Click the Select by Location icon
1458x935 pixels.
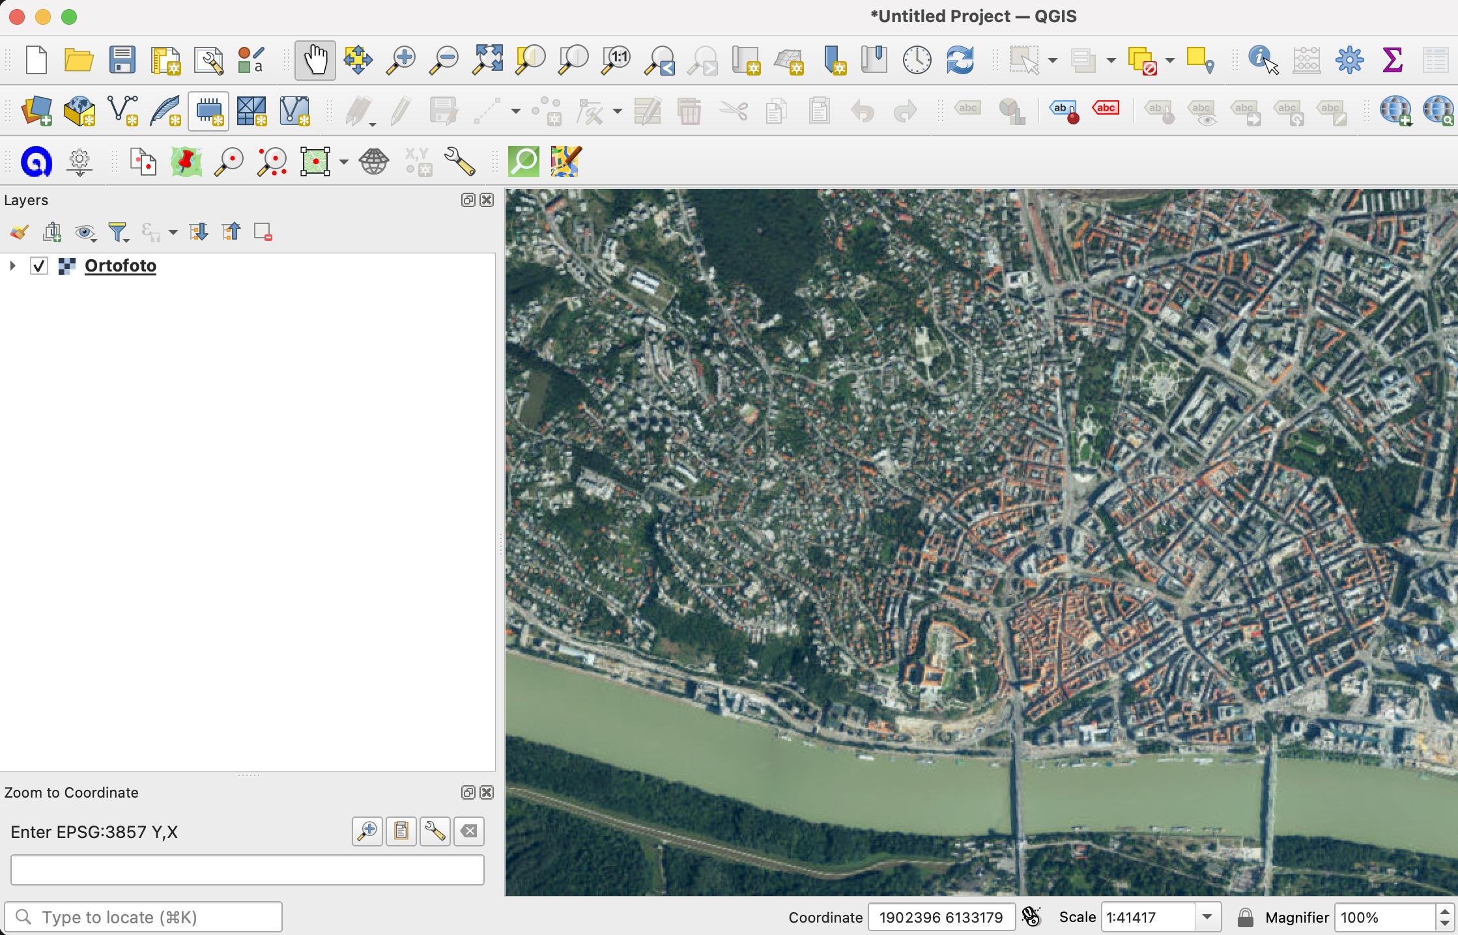[1200, 60]
